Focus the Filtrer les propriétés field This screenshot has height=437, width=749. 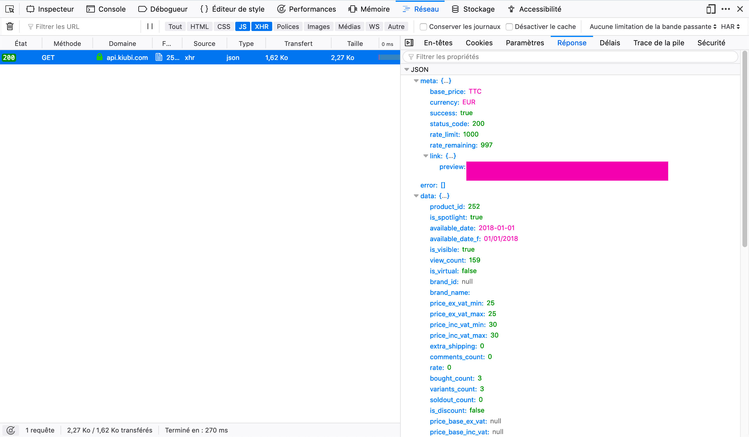(x=570, y=57)
